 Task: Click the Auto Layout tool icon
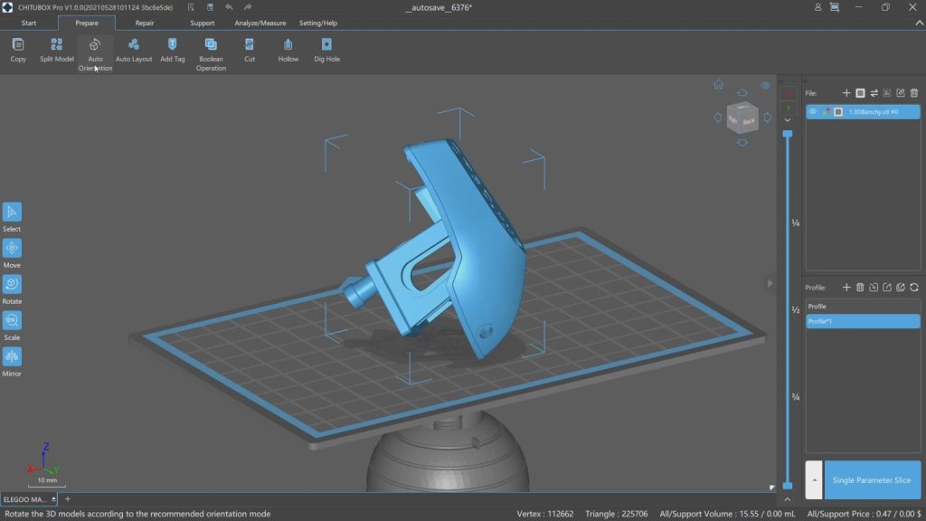(x=134, y=44)
